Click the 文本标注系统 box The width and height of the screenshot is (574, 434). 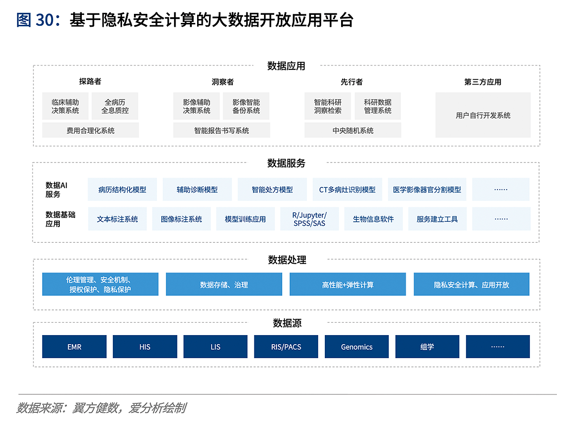[117, 219]
